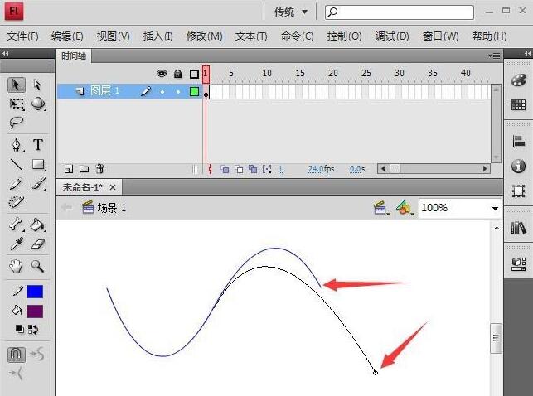The image size is (533, 396).
Task: Select the Pen tool
Action: [17, 145]
